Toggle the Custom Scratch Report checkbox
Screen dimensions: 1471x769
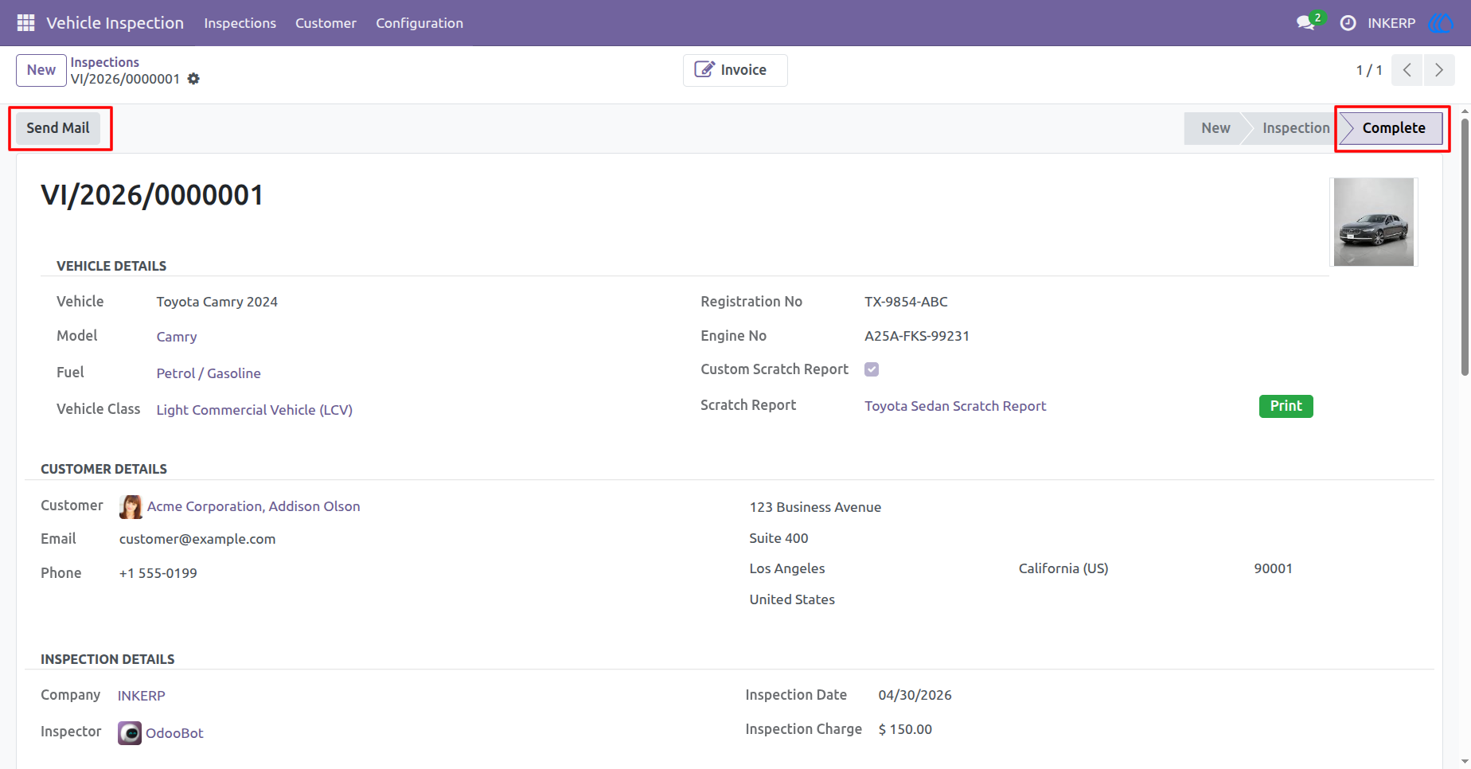pos(872,369)
